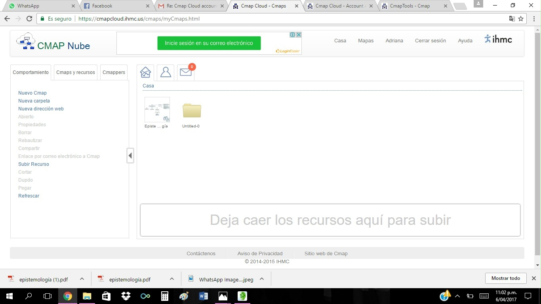Screen dimensions: 541x304
Task: Click the translate page icon in address bar
Action: [512, 19]
